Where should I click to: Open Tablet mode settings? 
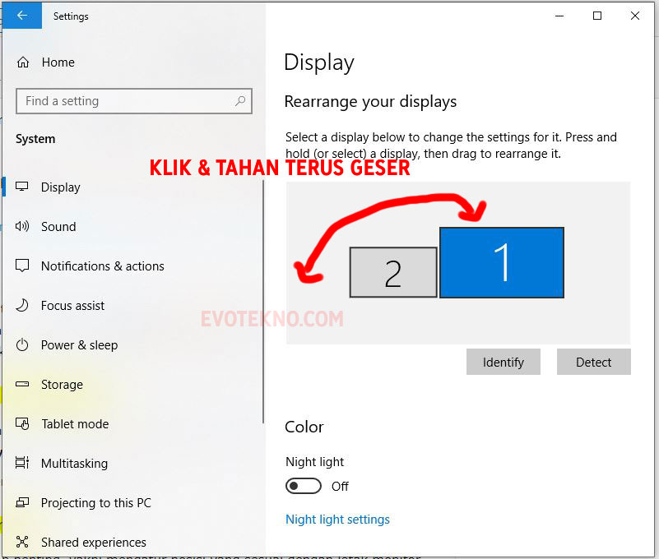pyautogui.click(x=75, y=423)
